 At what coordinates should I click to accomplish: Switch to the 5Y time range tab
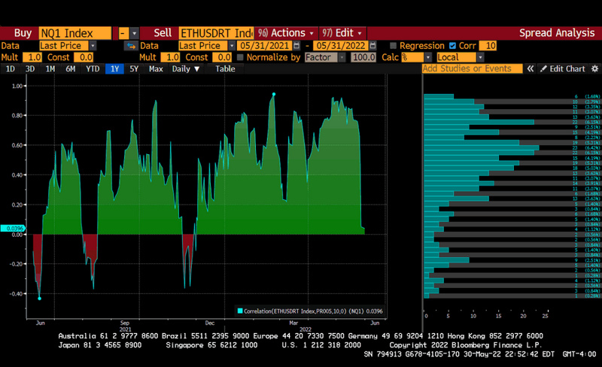coord(134,68)
